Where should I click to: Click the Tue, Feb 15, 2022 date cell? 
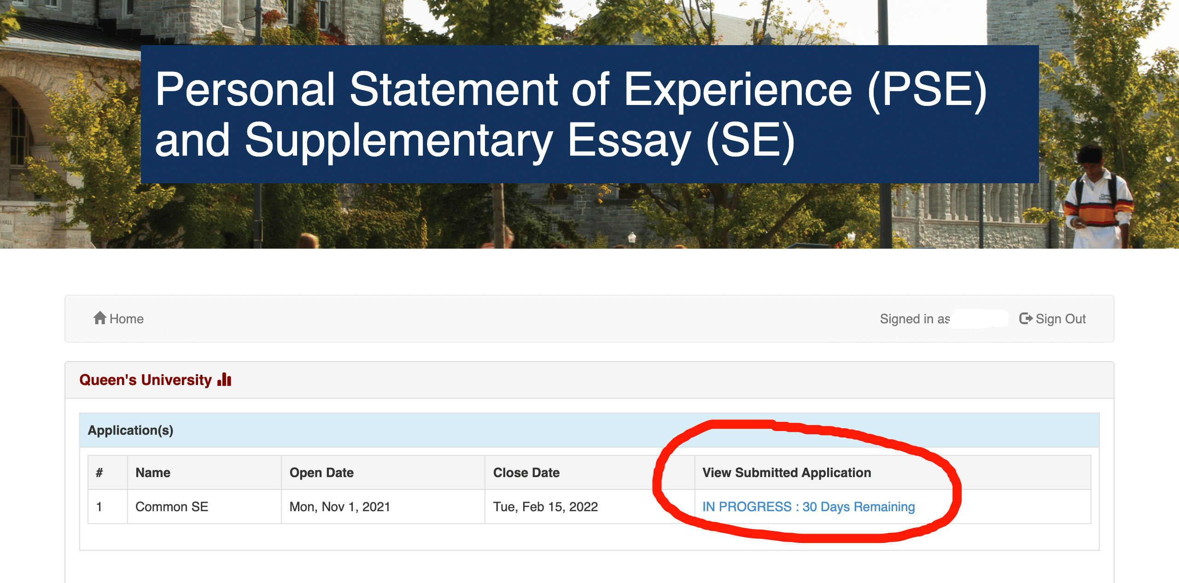545,507
